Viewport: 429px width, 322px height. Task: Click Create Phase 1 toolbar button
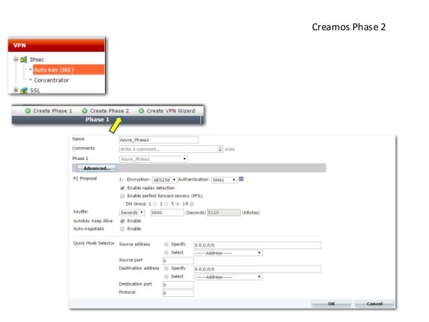pyautogui.click(x=48, y=111)
